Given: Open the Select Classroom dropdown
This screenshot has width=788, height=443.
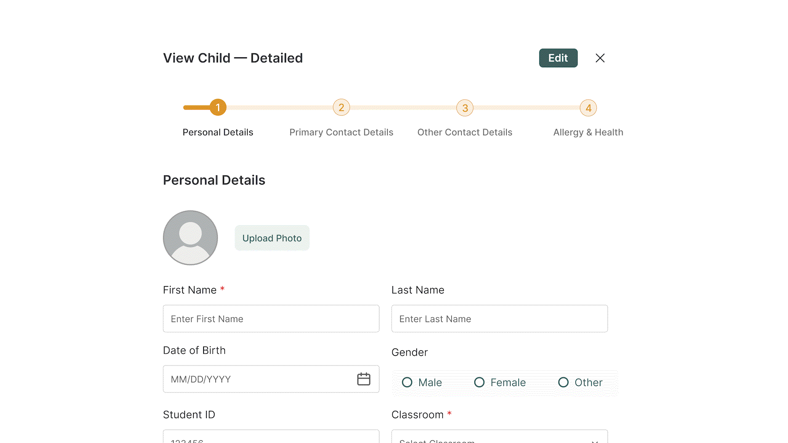Looking at the screenshot, I should 499,436.
